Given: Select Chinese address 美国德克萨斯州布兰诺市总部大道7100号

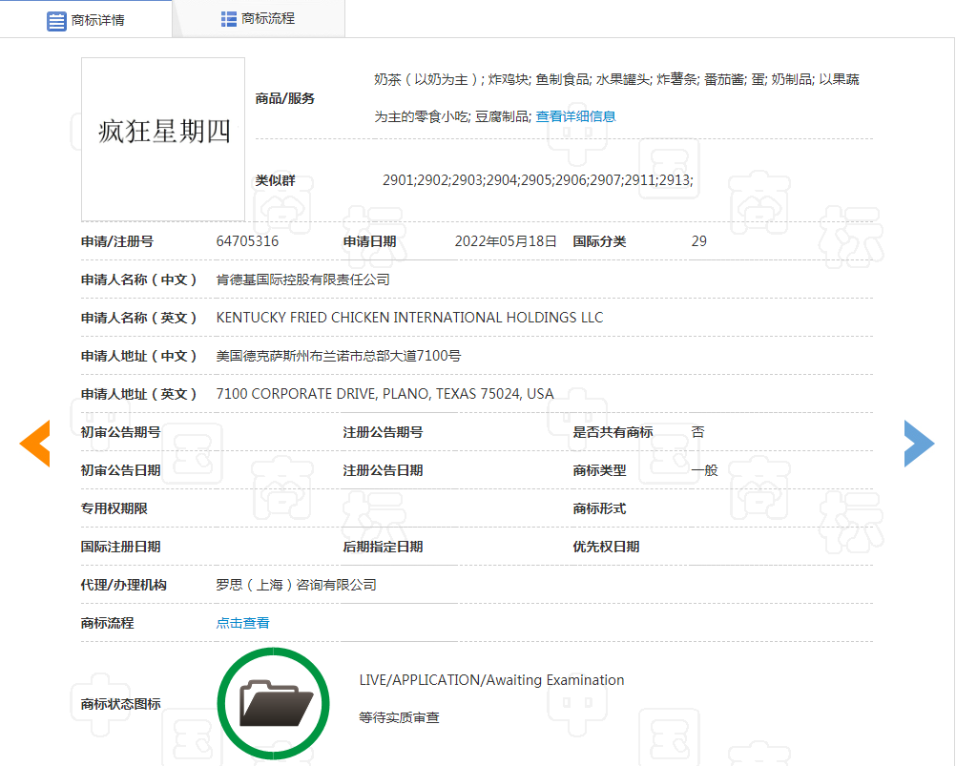Looking at the screenshot, I should (x=339, y=356).
